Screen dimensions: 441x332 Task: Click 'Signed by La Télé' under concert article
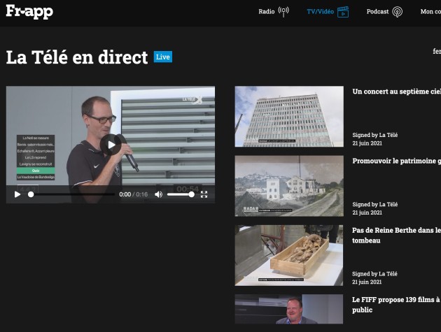click(375, 135)
